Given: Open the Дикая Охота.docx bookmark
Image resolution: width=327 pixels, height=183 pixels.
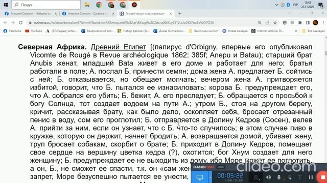Looking at the screenshot, I should click(x=169, y=31).
